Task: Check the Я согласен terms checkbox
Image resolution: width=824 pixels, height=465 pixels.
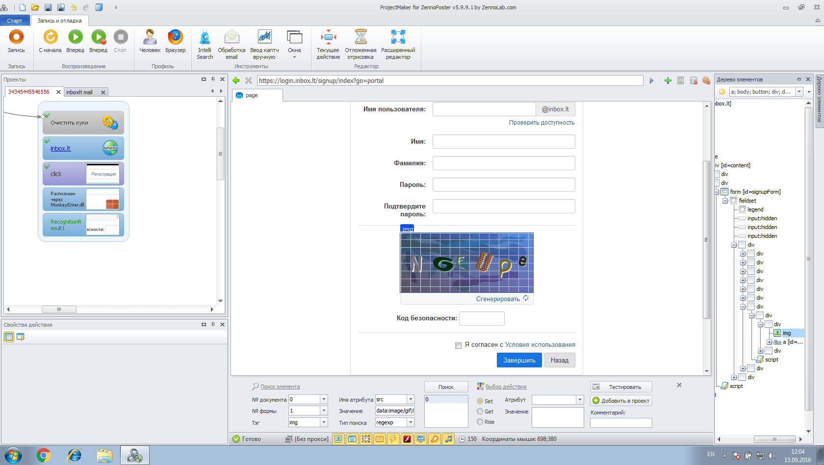Action: [458, 345]
